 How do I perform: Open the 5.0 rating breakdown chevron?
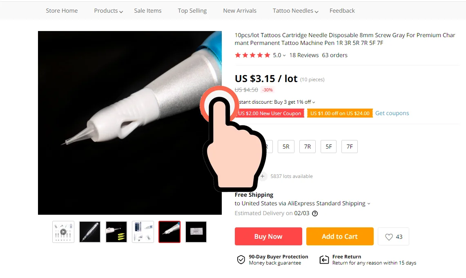point(284,56)
